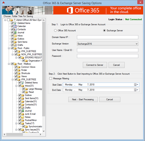The image size is (145, 141).
Task: Click the folder tree horizontal scrollbar thumb
Action: pyautogui.click(x=14, y=134)
